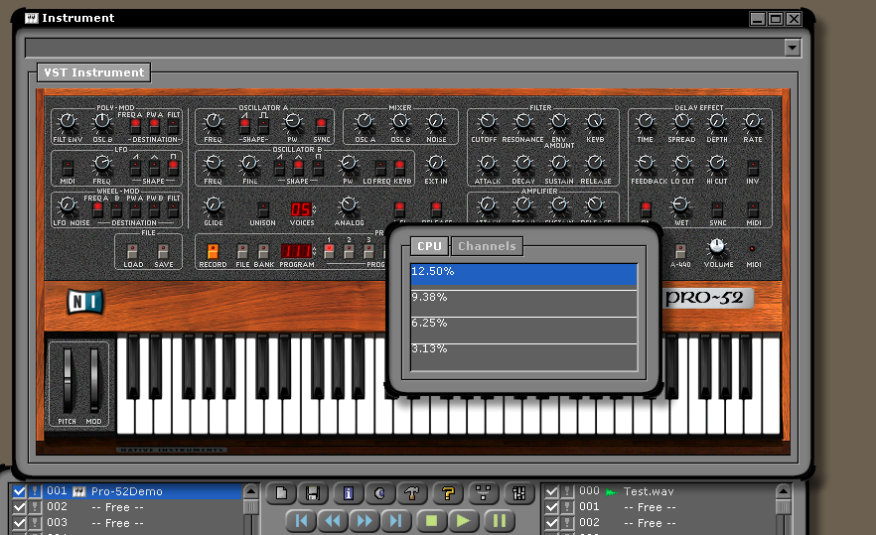This screenshot has width=876, height=535.
Task: Click the PROGRAM display stepper arrows
Action: (x=314, y=251)
